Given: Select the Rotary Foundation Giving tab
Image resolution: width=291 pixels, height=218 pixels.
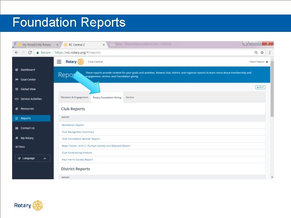Looking at the screenshot, I should coord(107,98).
